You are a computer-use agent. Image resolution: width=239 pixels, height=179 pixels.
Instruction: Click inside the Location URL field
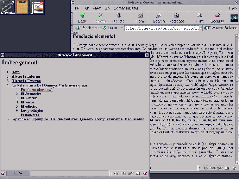161,28
